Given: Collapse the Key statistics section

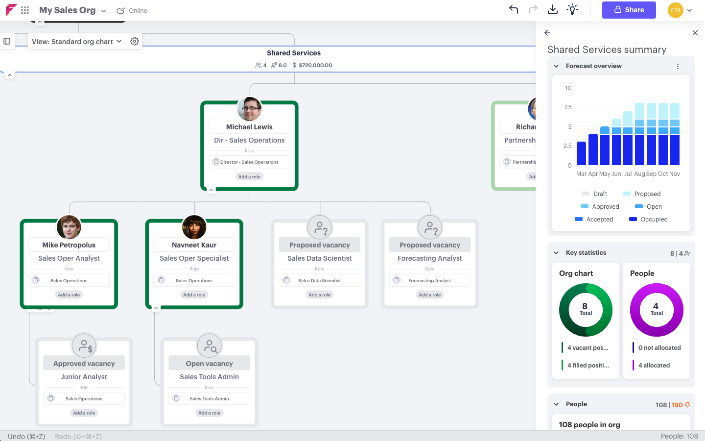Looking at the screenshot, I should point(556,252).
